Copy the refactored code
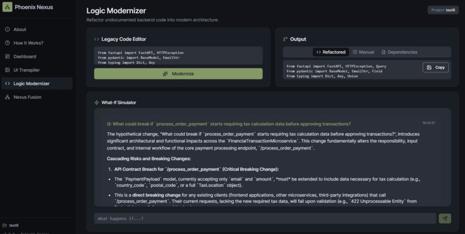The height and width of the screenshot is (234, 465). pos(436,67)
